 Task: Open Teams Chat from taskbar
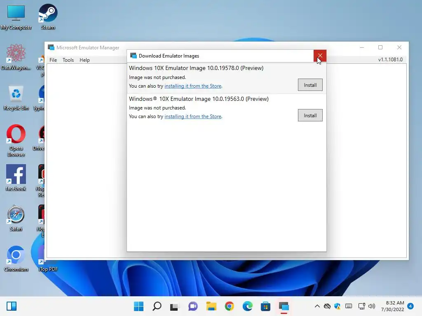(x=193, y=306)
